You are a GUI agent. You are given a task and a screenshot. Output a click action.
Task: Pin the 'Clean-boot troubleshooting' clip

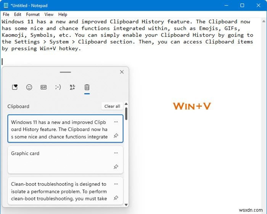pyautogui.click(x=116, y=198)
